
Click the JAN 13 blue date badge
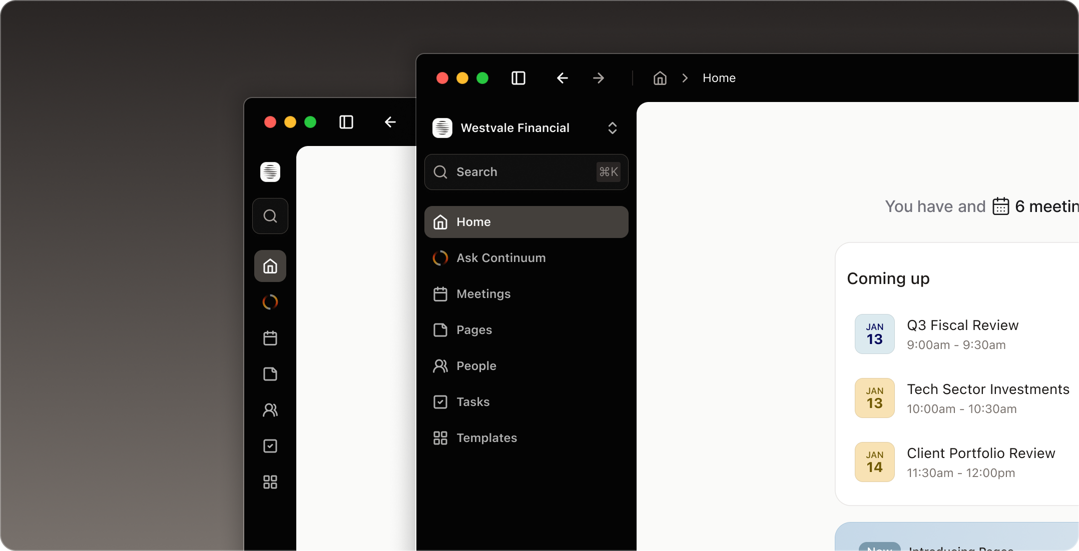coord(875,334)
